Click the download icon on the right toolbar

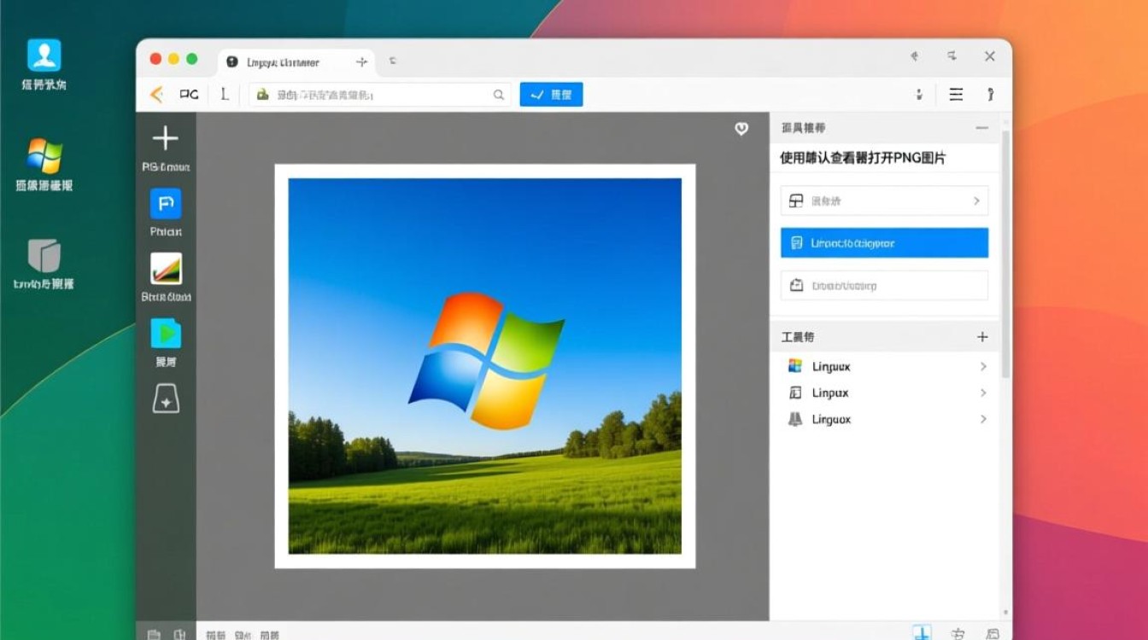[919, 94]
